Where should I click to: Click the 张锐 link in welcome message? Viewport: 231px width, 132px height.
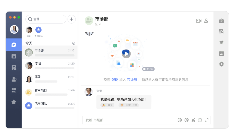tap(115, 80)
